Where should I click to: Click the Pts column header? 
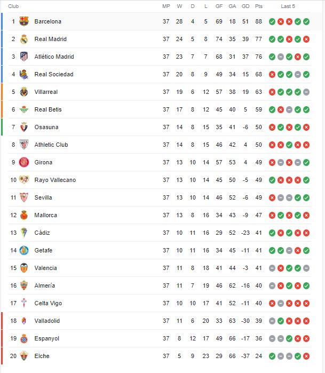coord(259,6)
